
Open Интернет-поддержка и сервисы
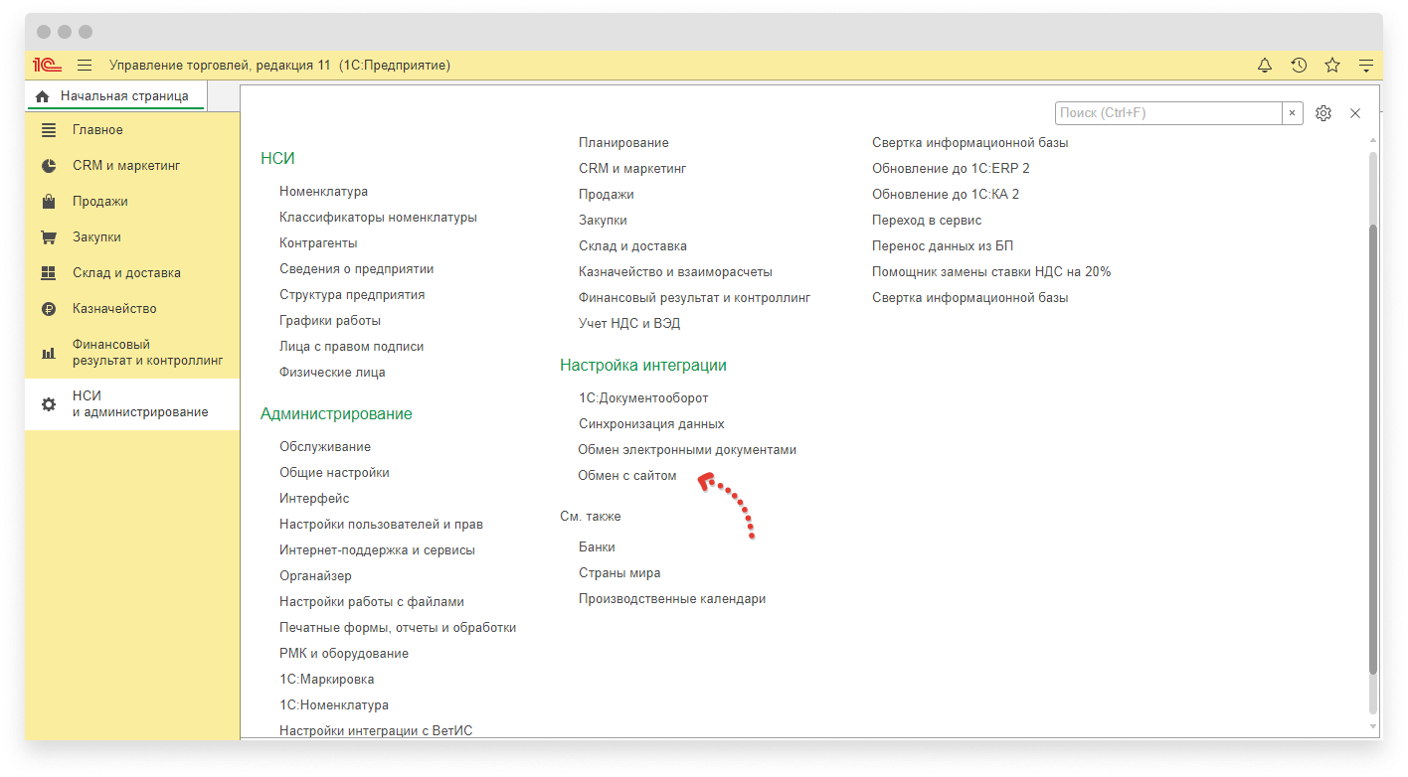(x=377, y=550)
